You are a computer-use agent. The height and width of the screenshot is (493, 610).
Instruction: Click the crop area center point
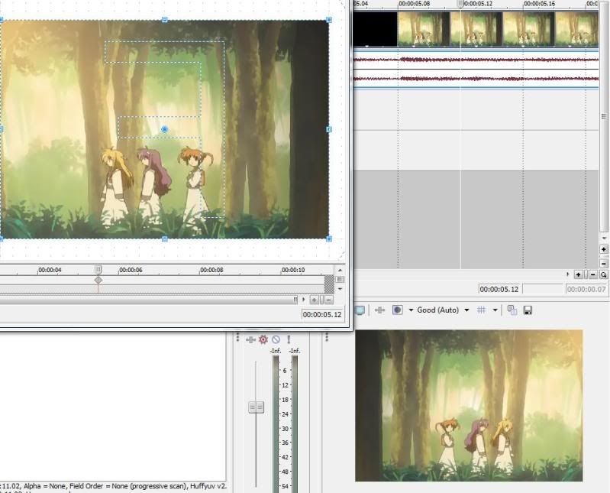(165, 129)
